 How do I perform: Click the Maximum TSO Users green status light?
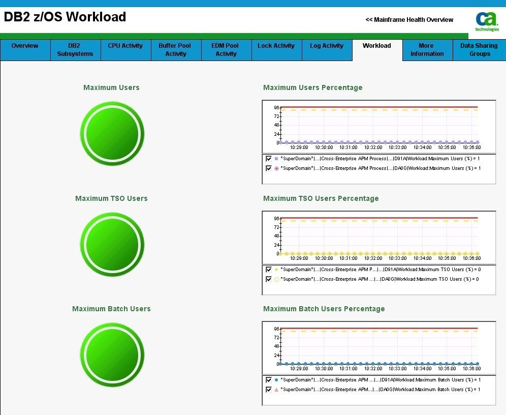tap(112, 245)
